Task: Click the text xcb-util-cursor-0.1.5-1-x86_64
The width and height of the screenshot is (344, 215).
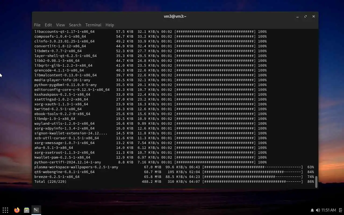Action: 67,138
